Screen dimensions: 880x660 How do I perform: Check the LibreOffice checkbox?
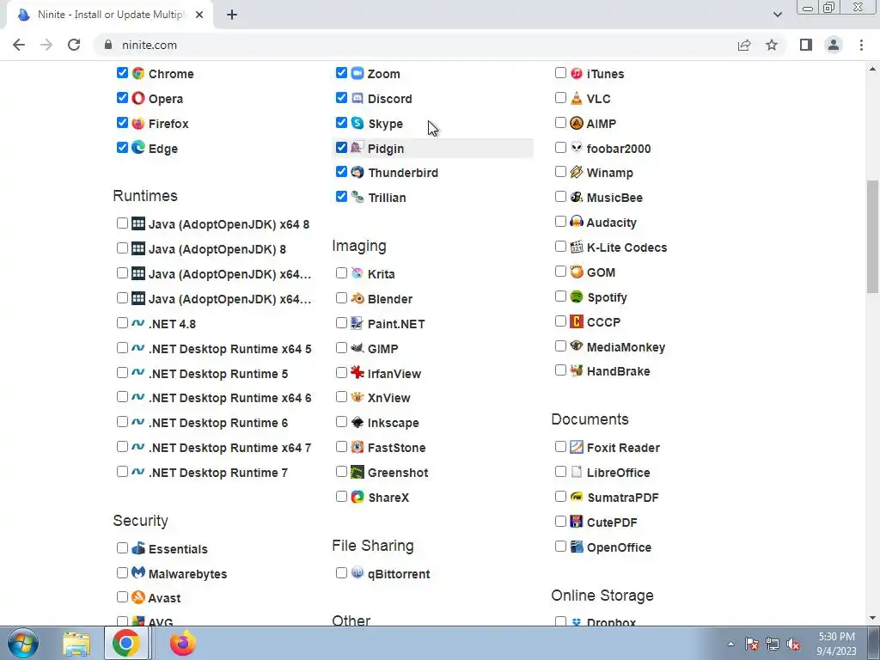560,472
